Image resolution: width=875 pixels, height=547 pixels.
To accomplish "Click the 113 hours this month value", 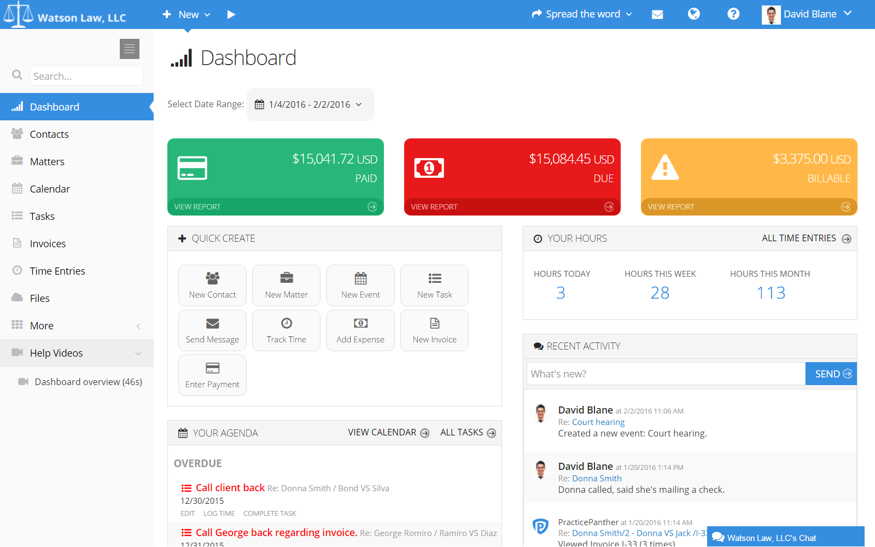I will point(771,293).
